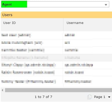This screenshot has width=112, height=103.
Task: Select the third row's User ID cell
Action: [32, 50]
